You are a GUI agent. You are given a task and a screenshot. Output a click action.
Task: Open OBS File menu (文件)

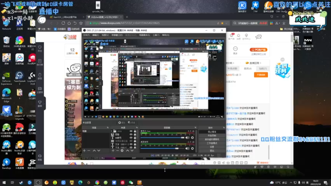click(x=86, y=35)
